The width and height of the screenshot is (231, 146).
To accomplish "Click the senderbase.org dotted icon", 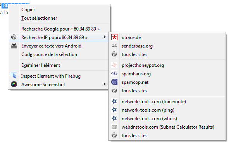I will click(114, 46).
